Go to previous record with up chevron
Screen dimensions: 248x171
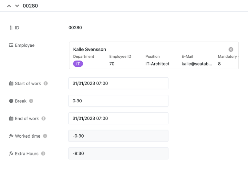click(9, 6)
